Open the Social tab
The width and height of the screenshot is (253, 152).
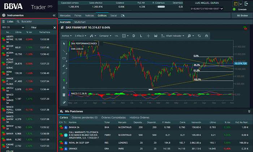click(113, 16)
